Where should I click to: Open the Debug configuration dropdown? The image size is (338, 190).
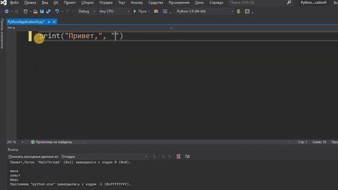coord(87,11)
